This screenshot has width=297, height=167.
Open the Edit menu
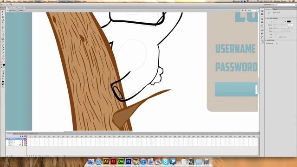point(19,1)
